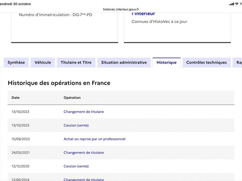Click the Date column header
242x181 pixels.
pos(16,97)
